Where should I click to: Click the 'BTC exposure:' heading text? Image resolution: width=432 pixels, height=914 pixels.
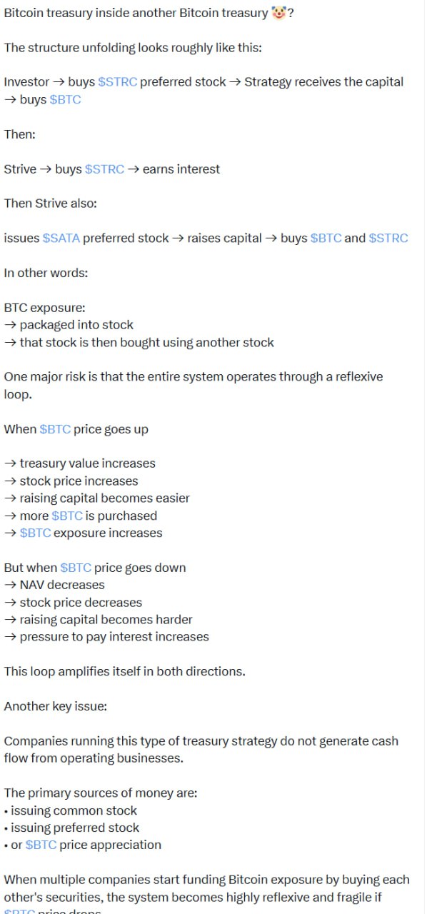point(44,308)
